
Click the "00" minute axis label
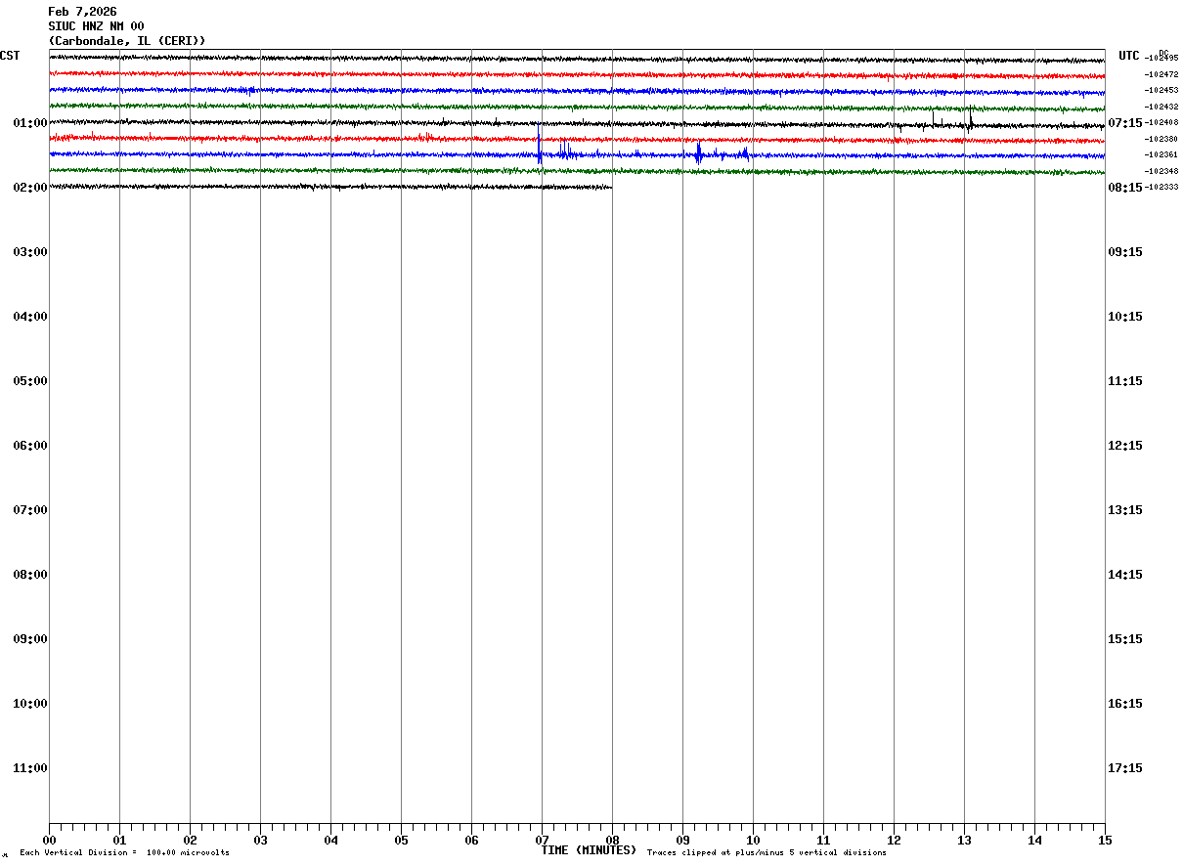coord(49,840)
